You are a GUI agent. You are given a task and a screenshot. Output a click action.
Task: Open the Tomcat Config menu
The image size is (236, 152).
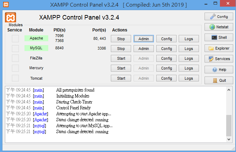coord(166,78)
